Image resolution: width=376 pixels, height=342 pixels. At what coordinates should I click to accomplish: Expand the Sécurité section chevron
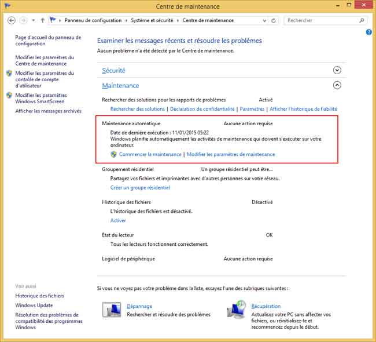pos(338,70)
